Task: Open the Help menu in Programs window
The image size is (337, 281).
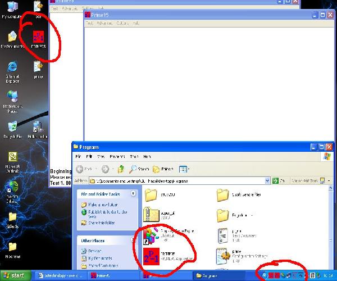Action: [x=147, y=157]
